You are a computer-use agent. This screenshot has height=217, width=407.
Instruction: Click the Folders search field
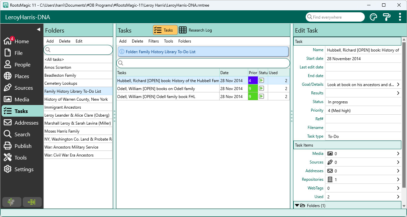pos(78,50)
